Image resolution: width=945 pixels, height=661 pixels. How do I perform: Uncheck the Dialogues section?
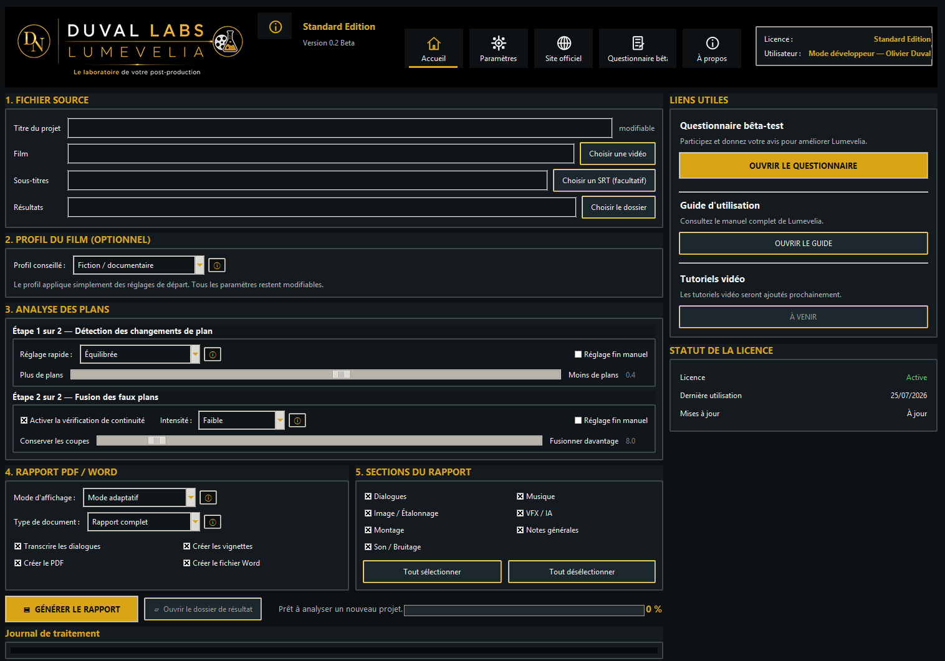(368, 497)
